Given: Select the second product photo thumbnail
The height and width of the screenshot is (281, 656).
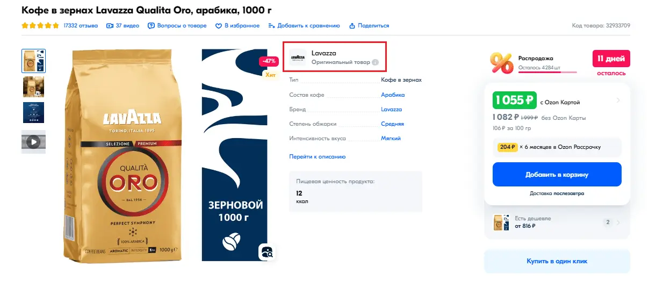Looking at the screenshot, I should click(x=33, y=87).
